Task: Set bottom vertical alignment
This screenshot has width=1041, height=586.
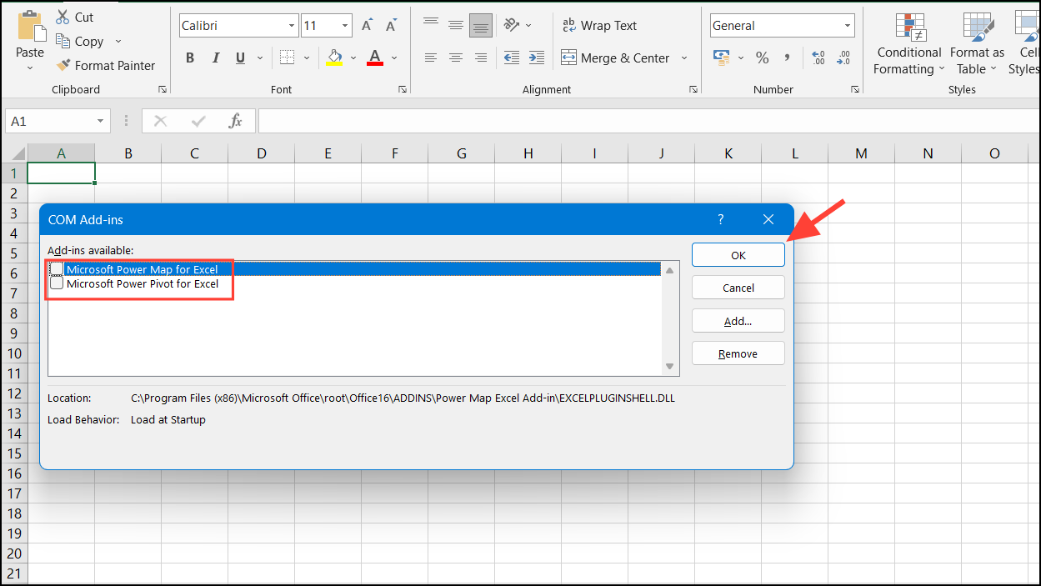Action: pyautogui.click(x=481, y=25)
